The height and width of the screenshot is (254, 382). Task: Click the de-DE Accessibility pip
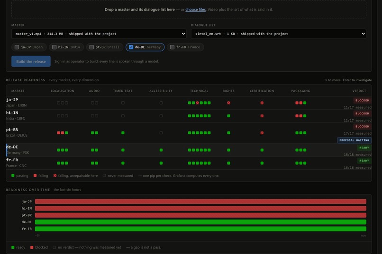click(161, 150)
